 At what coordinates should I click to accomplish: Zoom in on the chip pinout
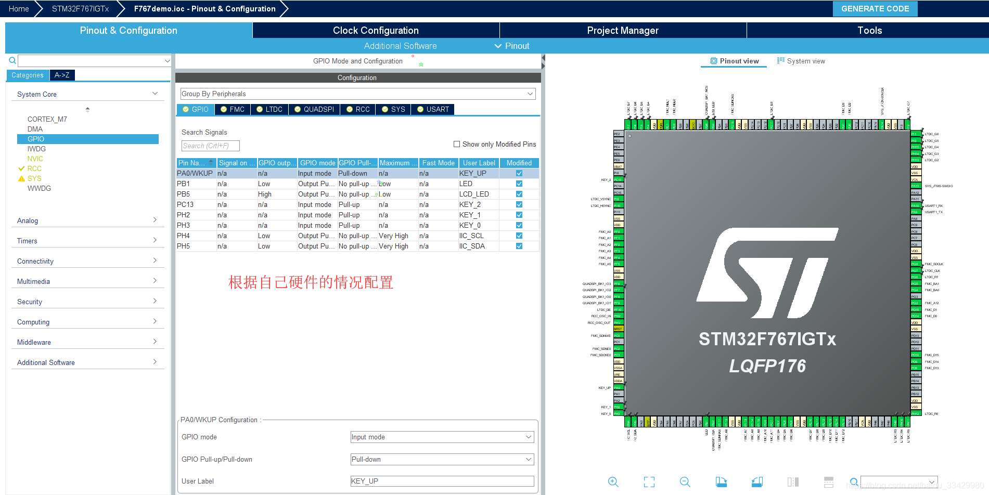click(x=613, y=482)
